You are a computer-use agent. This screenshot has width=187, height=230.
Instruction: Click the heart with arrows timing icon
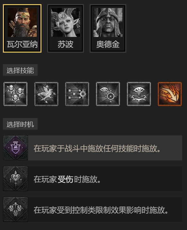[15, 178]
